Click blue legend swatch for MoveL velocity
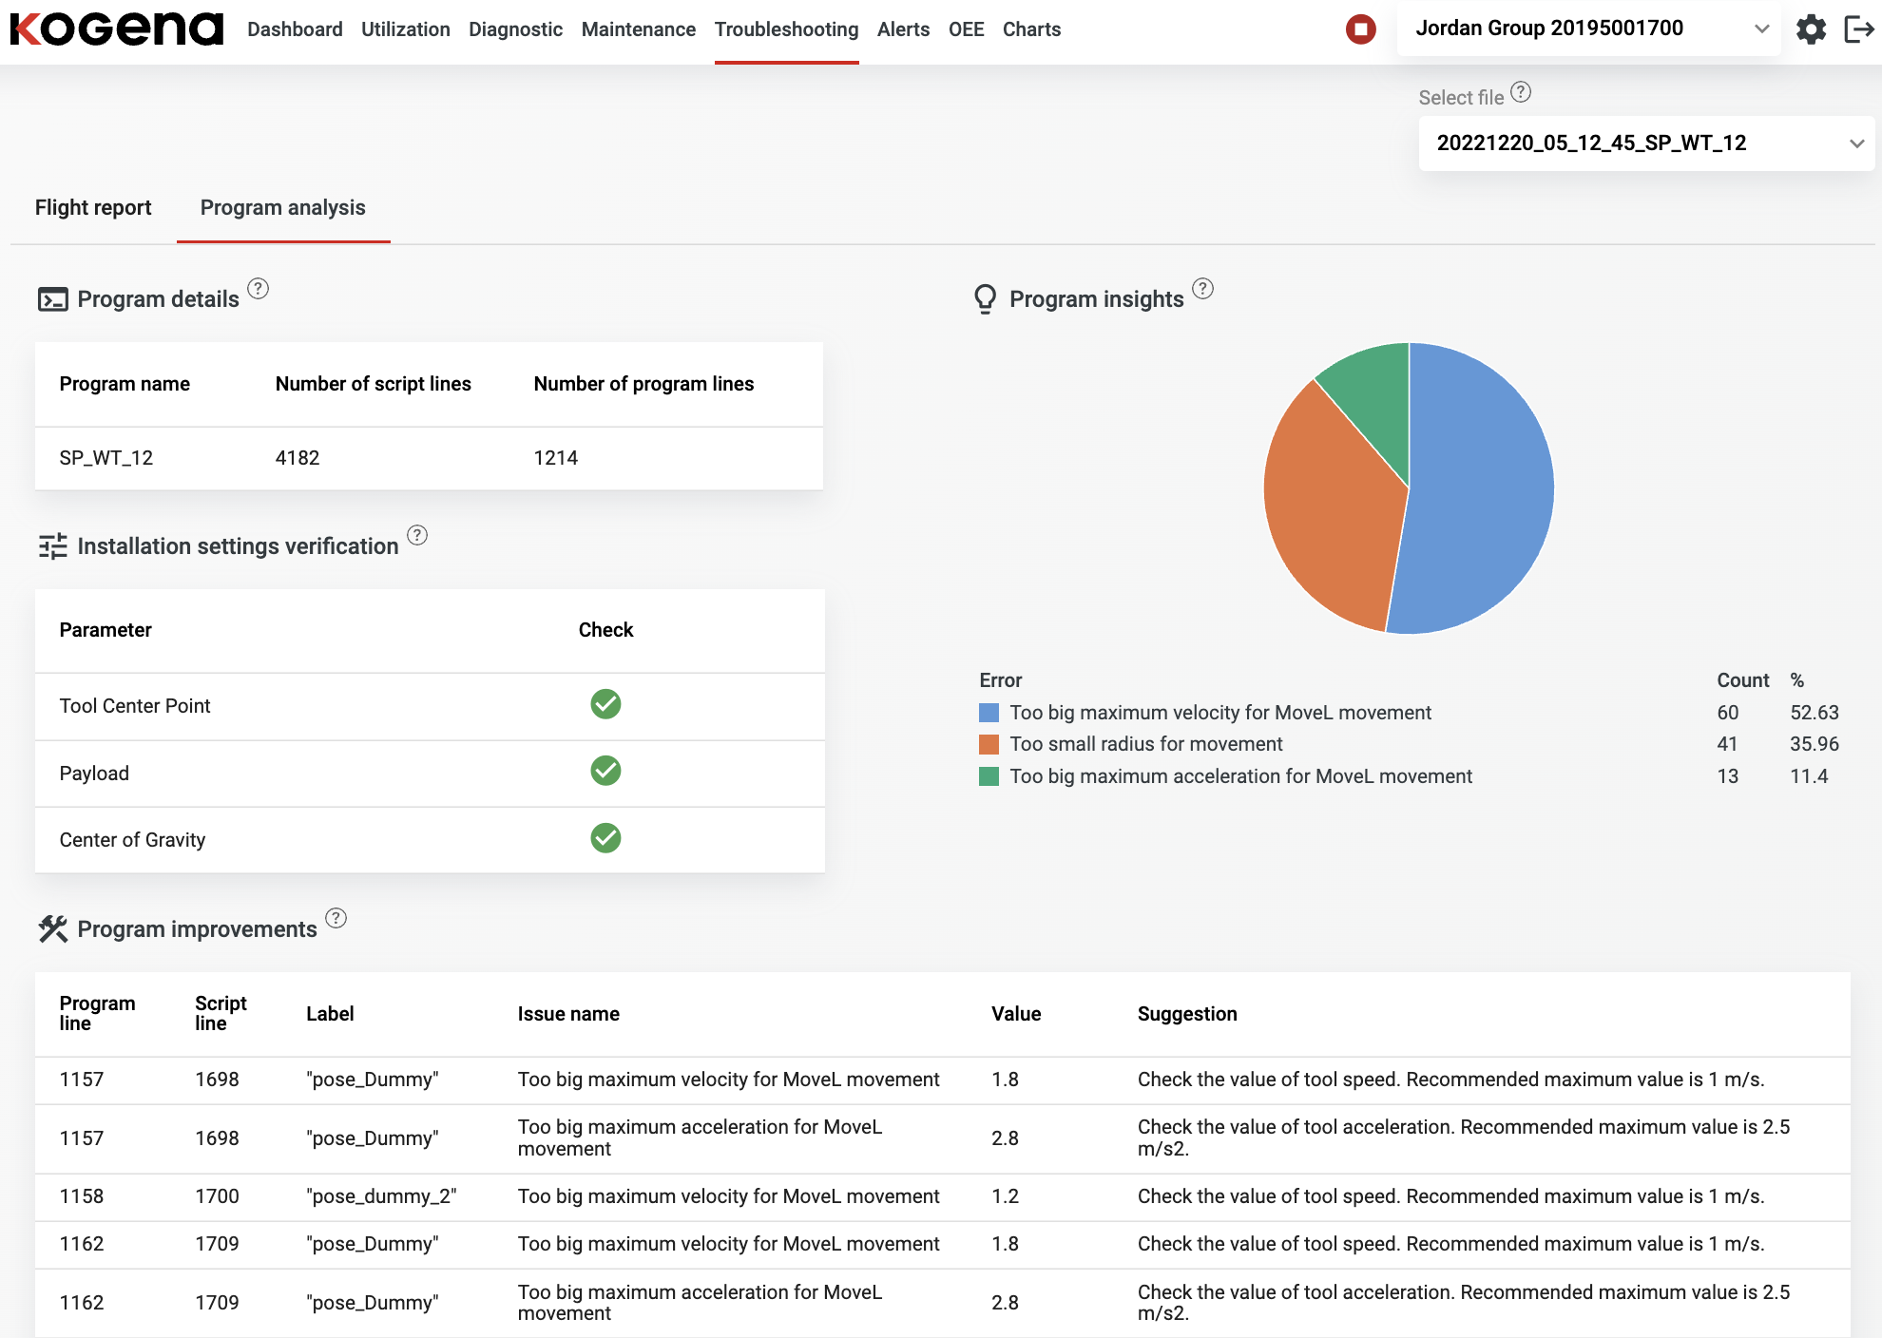This screenshot has width=1882, height=1338. pyautogui.click(x=989, y=713)
